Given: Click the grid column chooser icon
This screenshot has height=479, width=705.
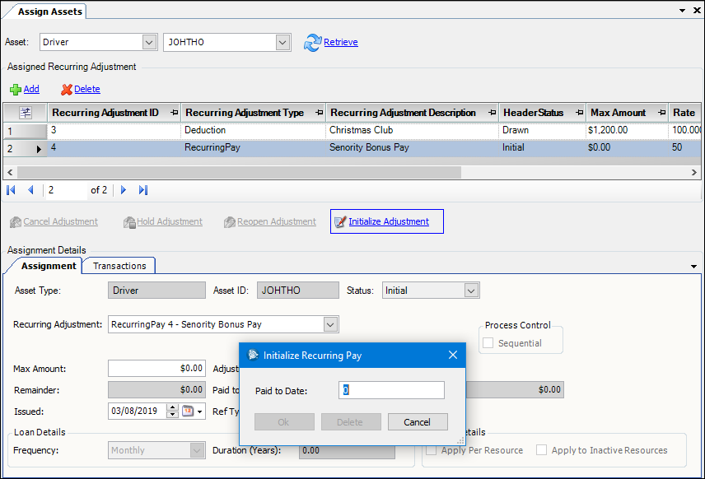Looking at the screenshot, I should 26,113.
